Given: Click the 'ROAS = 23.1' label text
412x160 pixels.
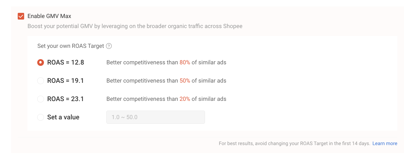Looking at the screenshot, I should (x=65, y=99).
